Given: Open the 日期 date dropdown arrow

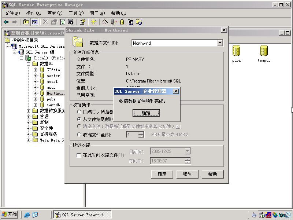Looking at the screenshot, I should (x=187, y=151).
